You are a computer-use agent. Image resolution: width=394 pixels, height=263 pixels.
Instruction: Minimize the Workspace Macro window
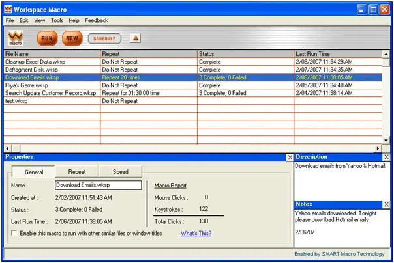[x=361, y=10]
